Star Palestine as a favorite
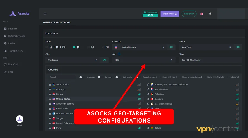The height and width of the screenshot is (138, 248). pyautogui.click(x=148, y=94)
